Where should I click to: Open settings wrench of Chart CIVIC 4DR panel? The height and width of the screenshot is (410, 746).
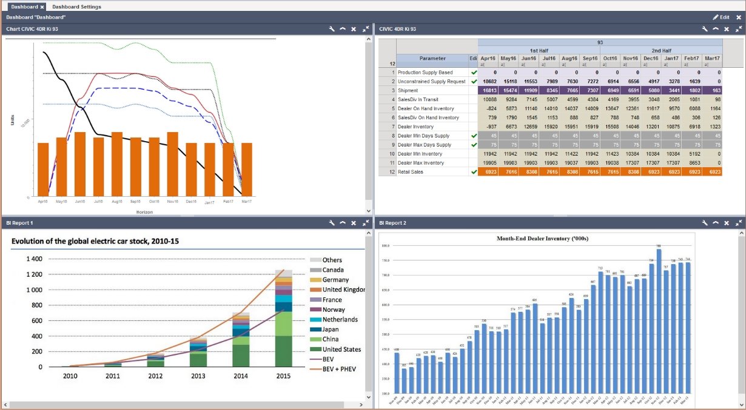pyautogui.click(x=332, y=29)
